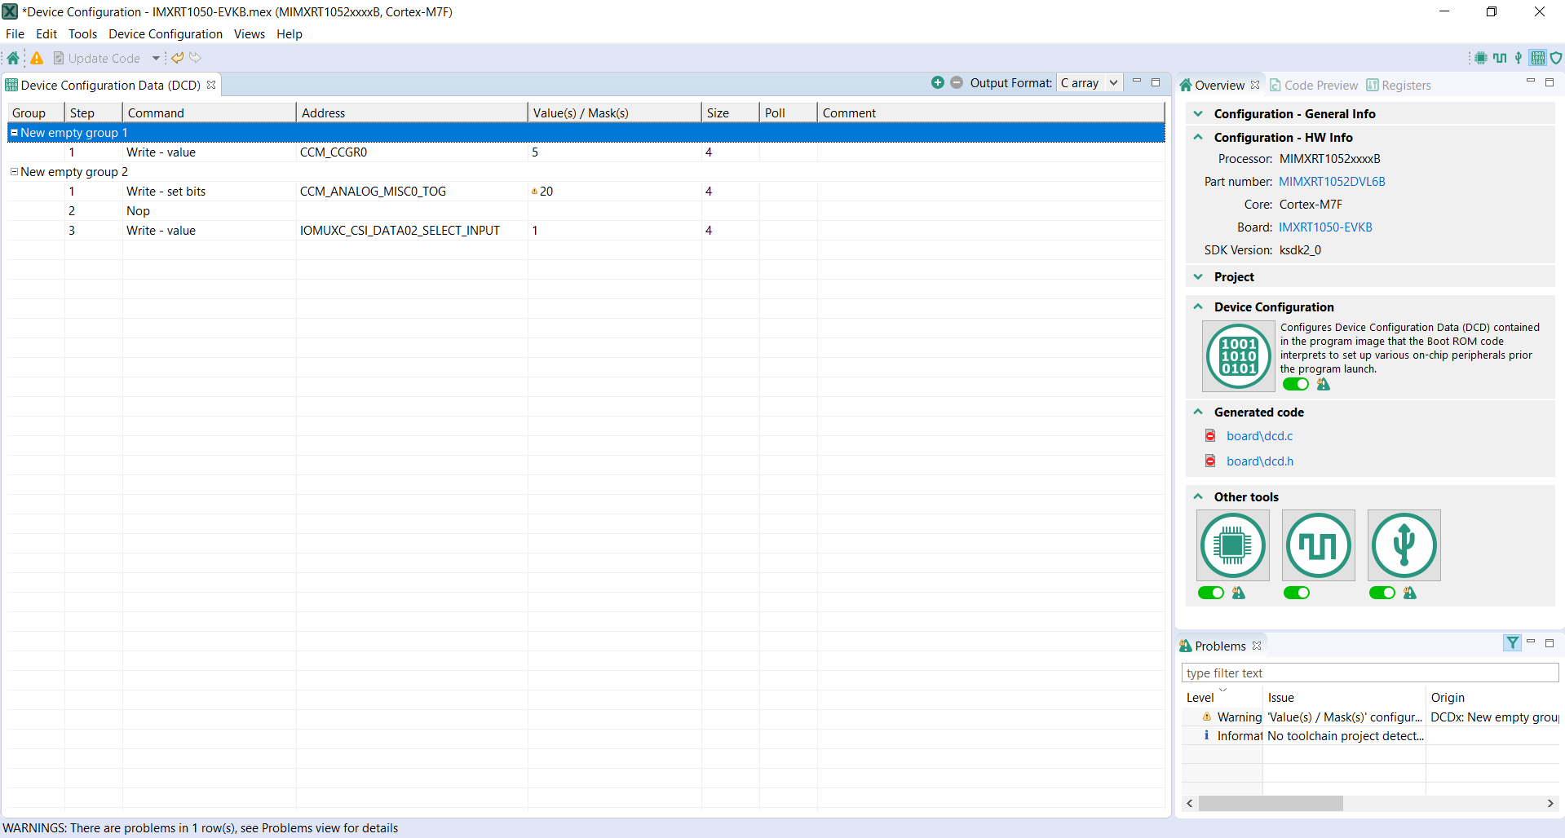Image resolution: width=1565 pixels, height=838 pixels.
Task: Collapse the Device Configuration section
Action: click(x=1198, y=307)
